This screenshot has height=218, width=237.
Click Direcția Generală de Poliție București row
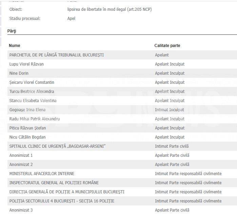click(122, 192)
